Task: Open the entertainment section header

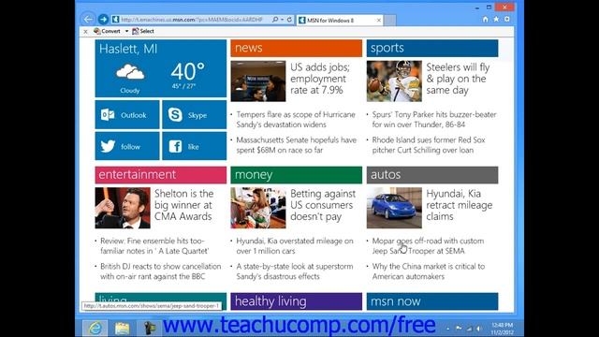Action: tap(161, 175)
